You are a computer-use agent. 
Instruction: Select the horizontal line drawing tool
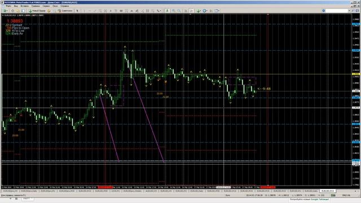coord(90,11)
